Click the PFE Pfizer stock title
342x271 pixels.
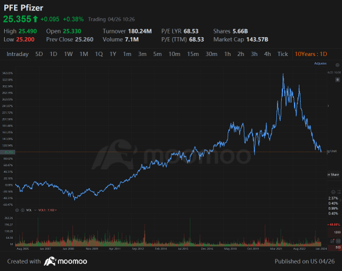point(24,8)
